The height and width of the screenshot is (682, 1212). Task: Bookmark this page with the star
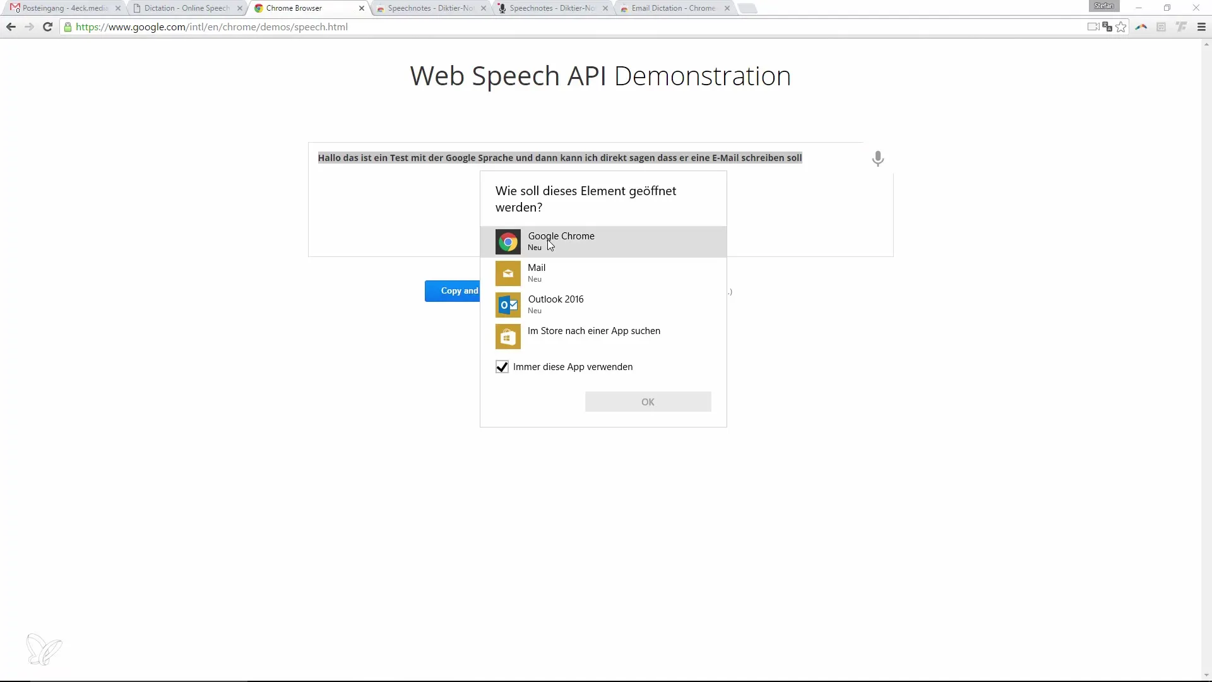point(1121,27)
